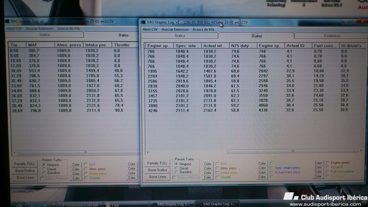Click Color button beside Throttle, front window
Image resolution: width=368 pixels, height=207 pixels.
(x=208, y=177)
